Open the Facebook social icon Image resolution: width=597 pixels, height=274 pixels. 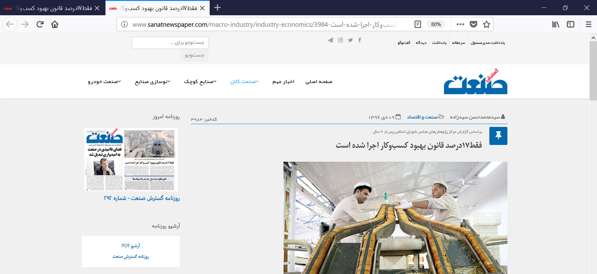tap(360, 40)
